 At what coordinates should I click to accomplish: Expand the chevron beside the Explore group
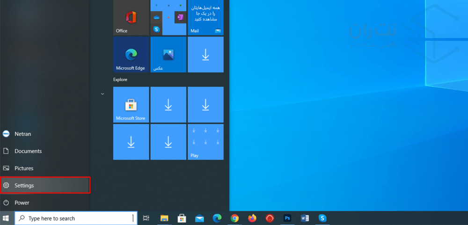102,94
